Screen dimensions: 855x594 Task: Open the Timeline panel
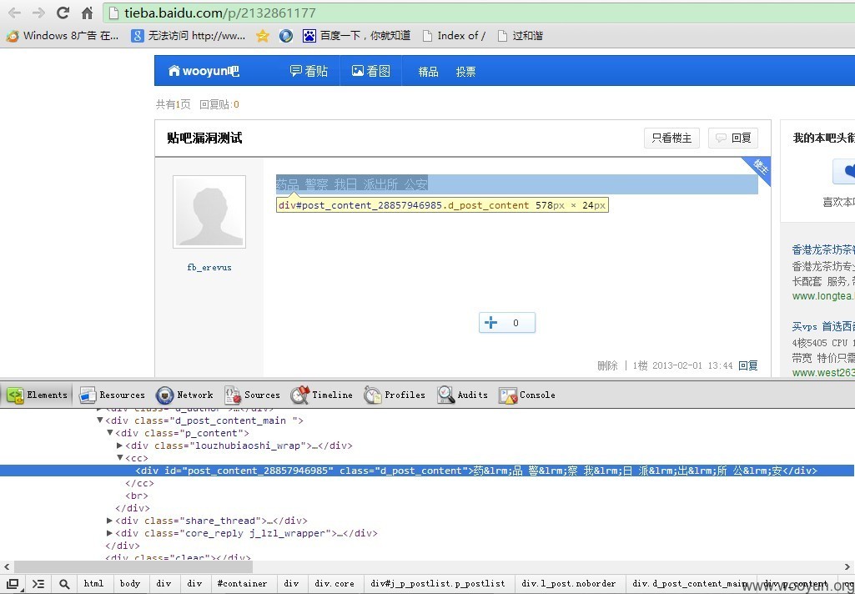tap(322, 395)
